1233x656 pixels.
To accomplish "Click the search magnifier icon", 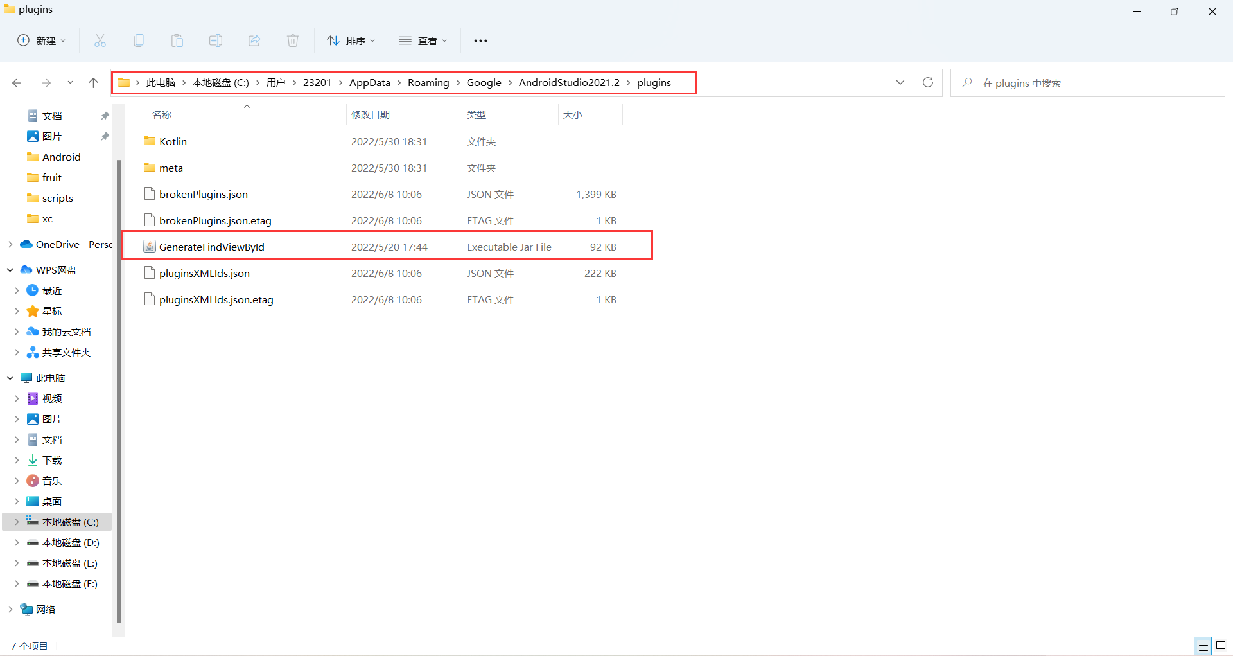I will [x=968, y=82].
